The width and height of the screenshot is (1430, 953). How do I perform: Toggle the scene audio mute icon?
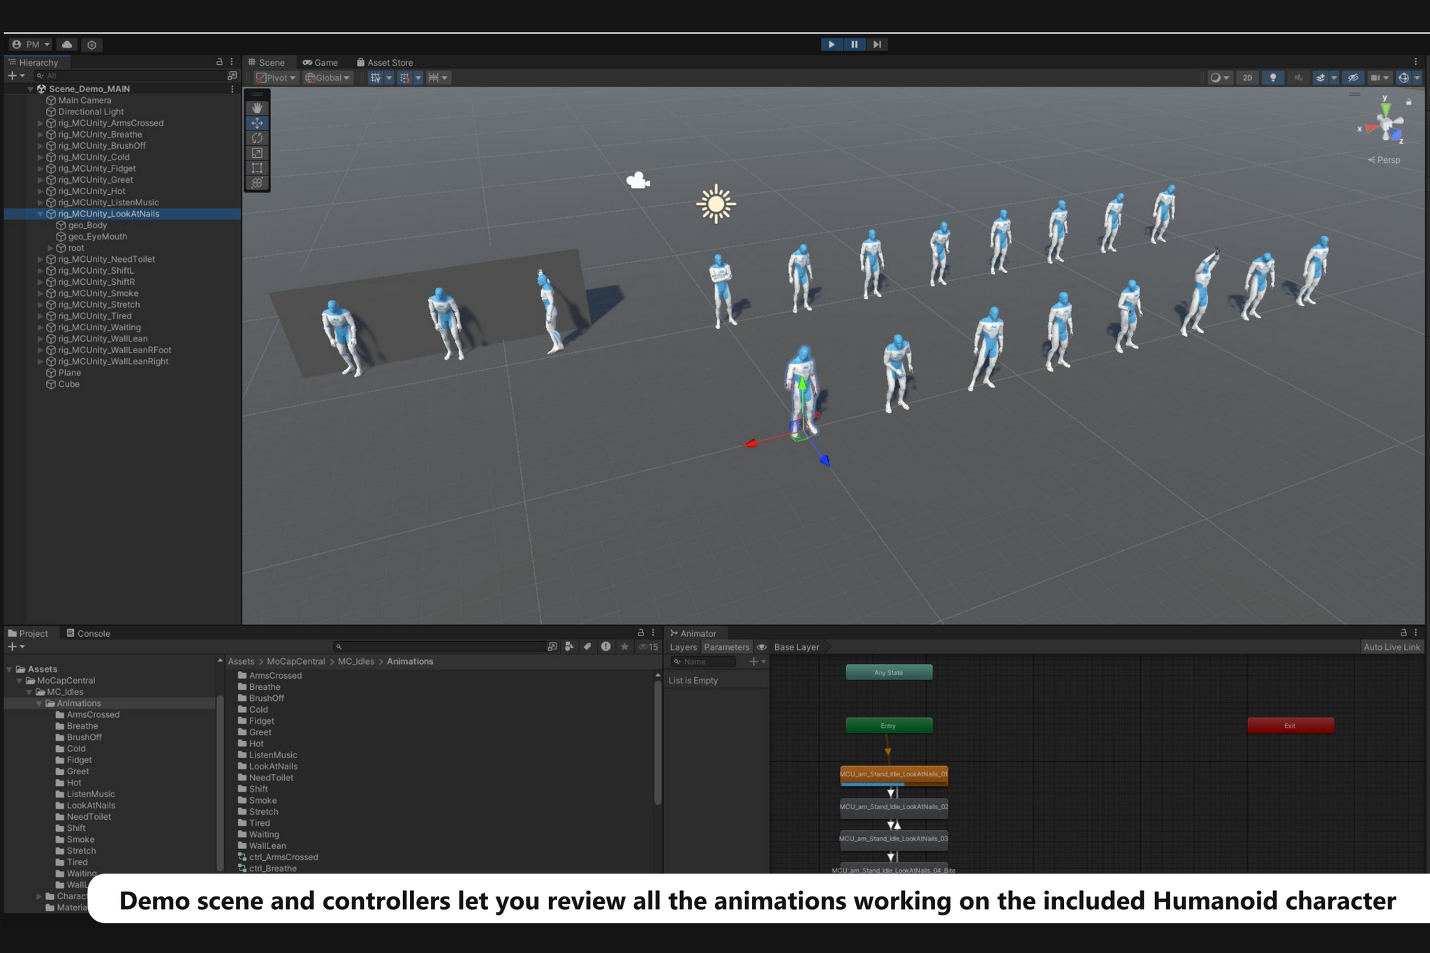[x=1298, y=77]
